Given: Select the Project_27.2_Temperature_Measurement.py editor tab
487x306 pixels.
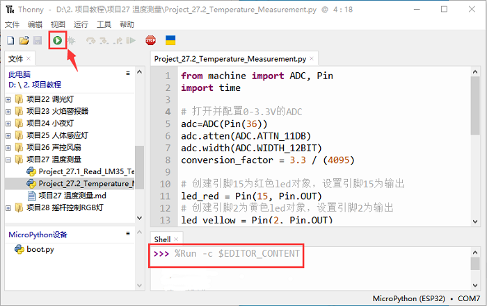Looking at the screenshot, I should point(230,60).
